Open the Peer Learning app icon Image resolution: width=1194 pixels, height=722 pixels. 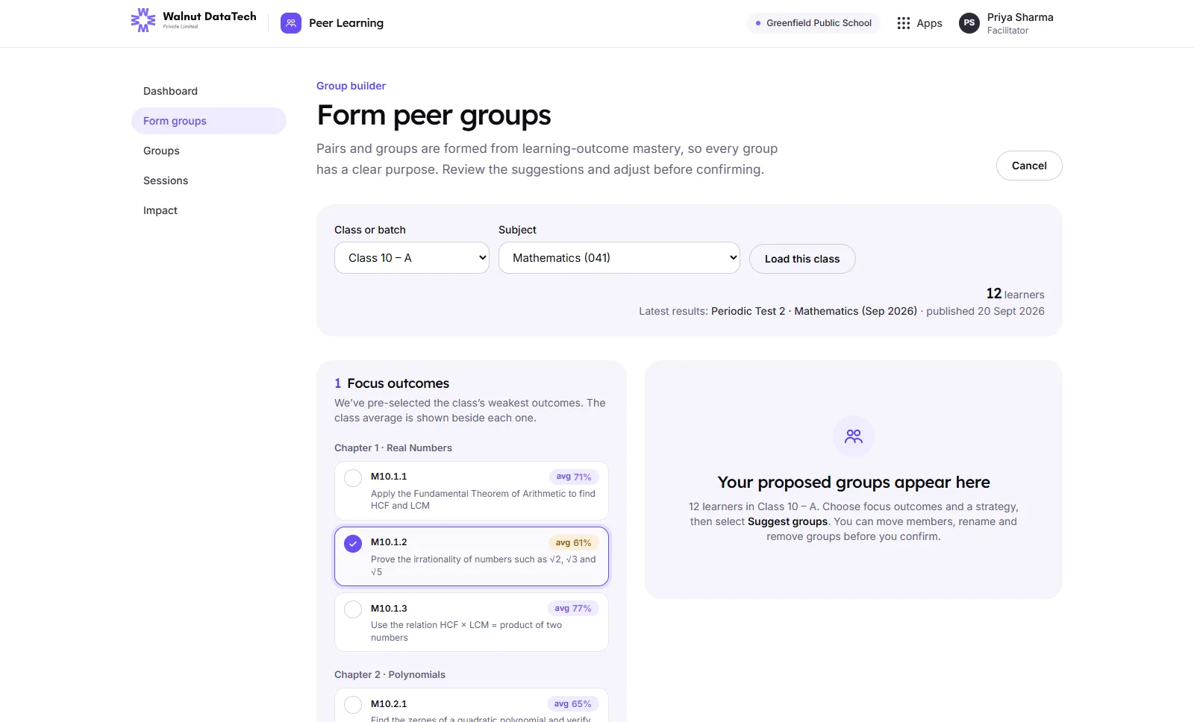pos(291,23)
